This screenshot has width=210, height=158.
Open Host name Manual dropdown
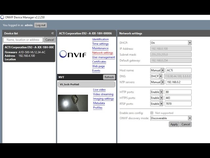[157, 70]
